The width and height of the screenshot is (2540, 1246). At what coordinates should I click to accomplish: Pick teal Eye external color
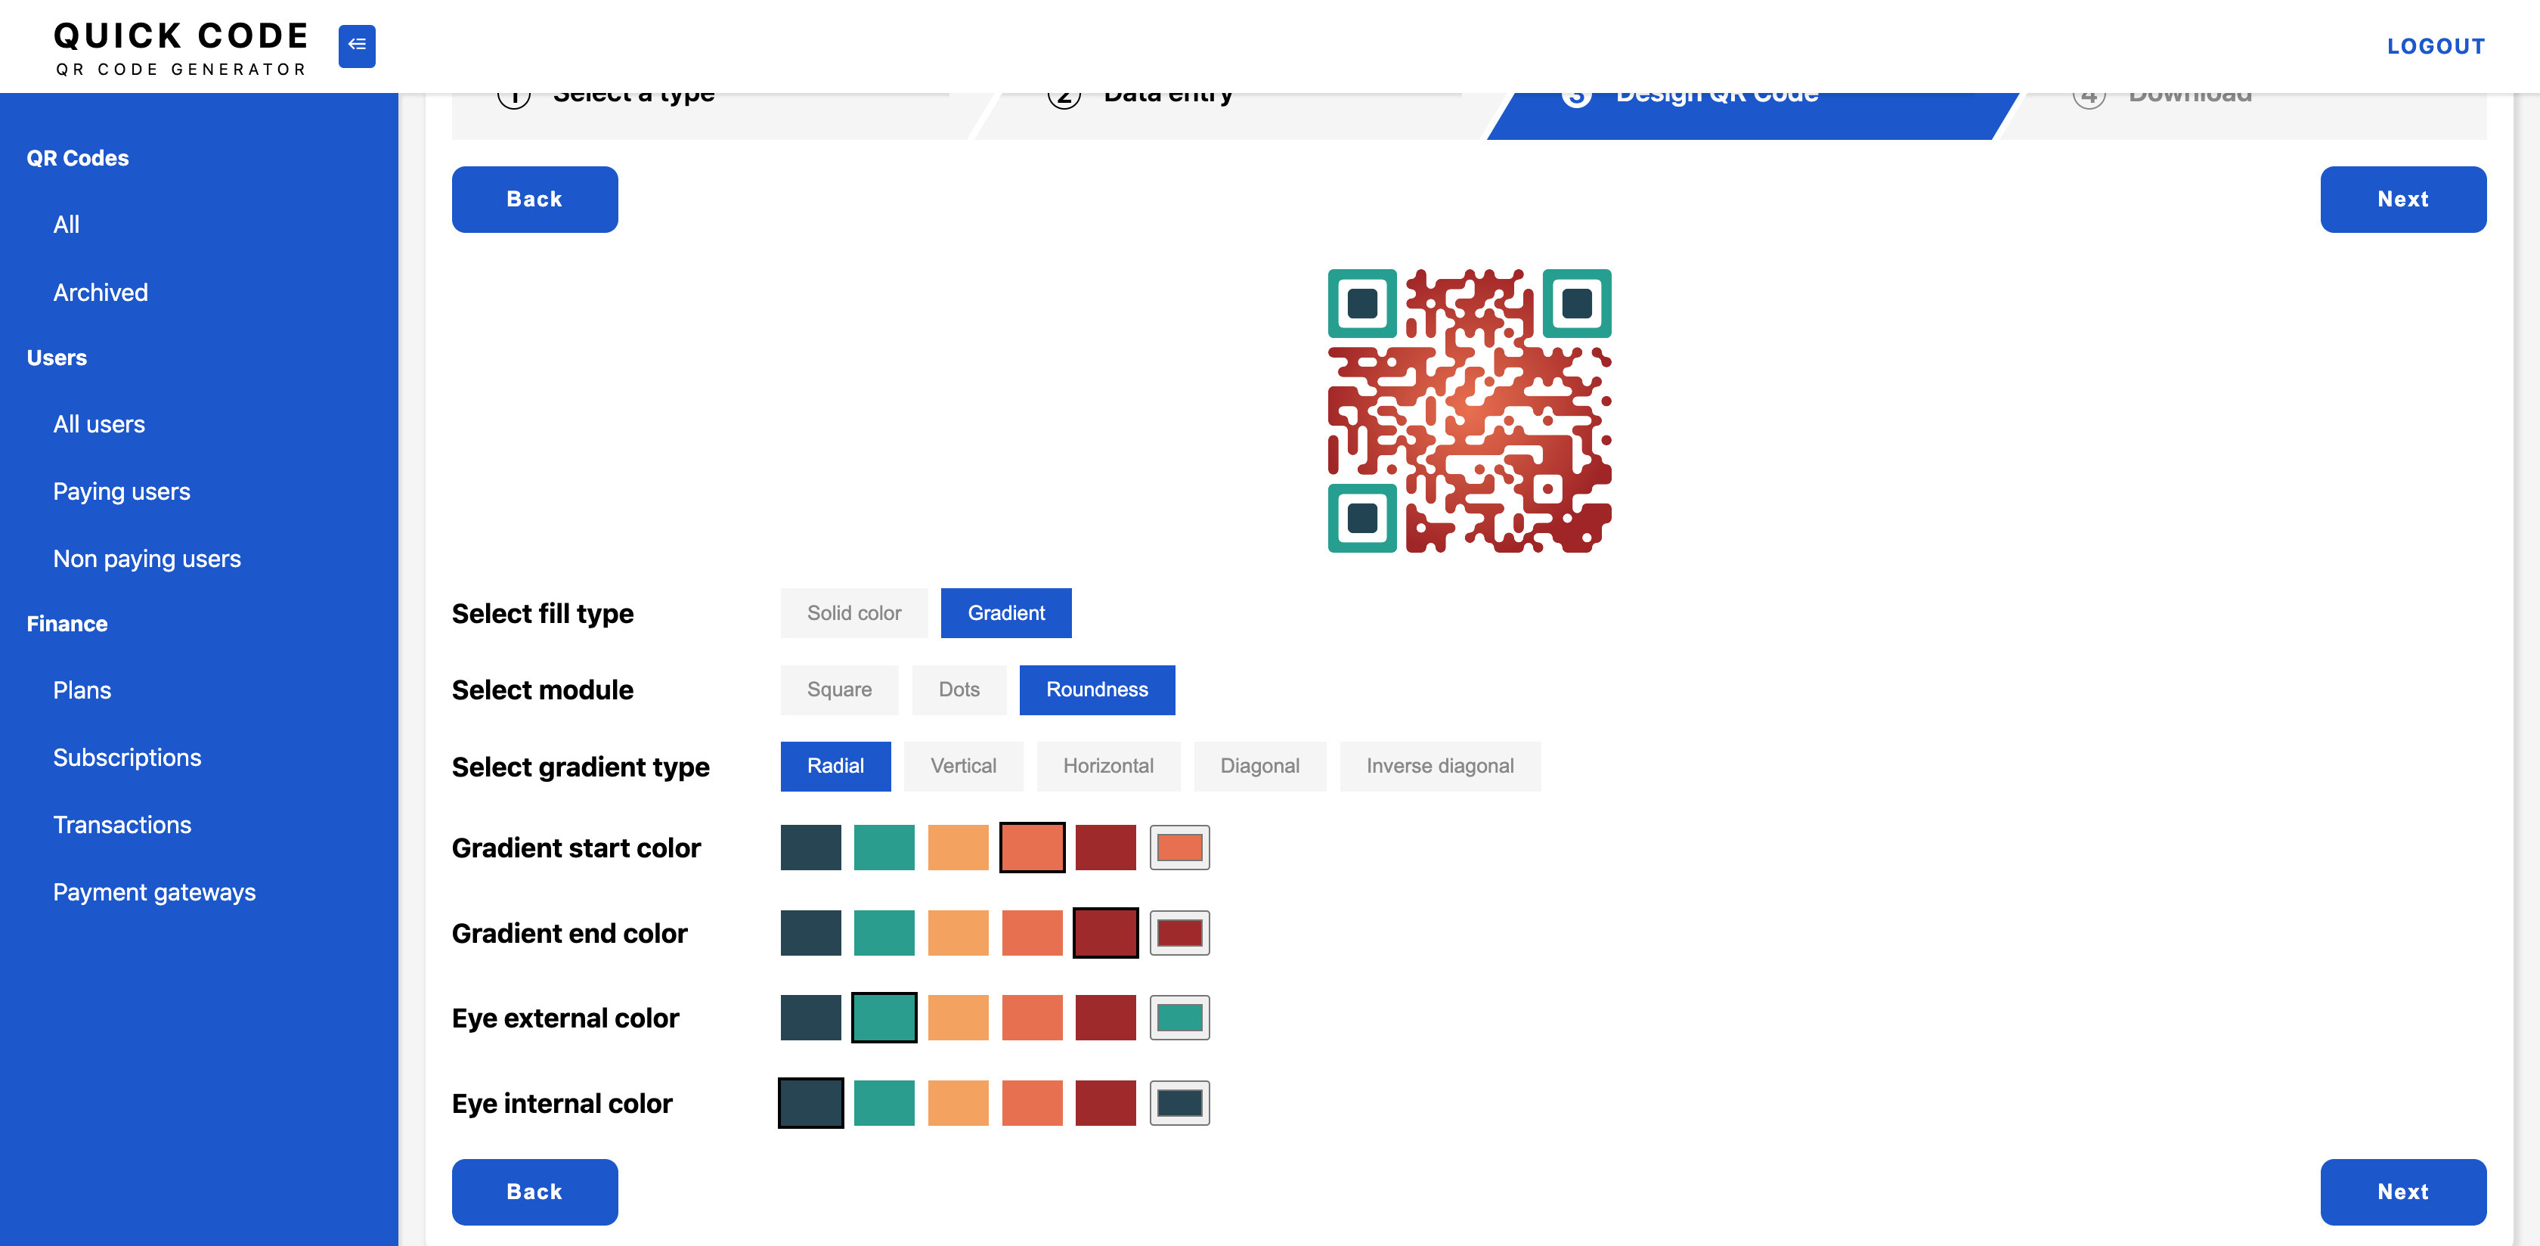[x=884, y=1018]
